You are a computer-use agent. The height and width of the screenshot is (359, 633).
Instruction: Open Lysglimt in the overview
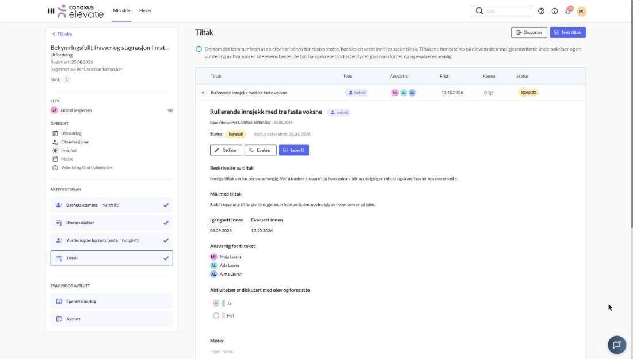[68, 151]
